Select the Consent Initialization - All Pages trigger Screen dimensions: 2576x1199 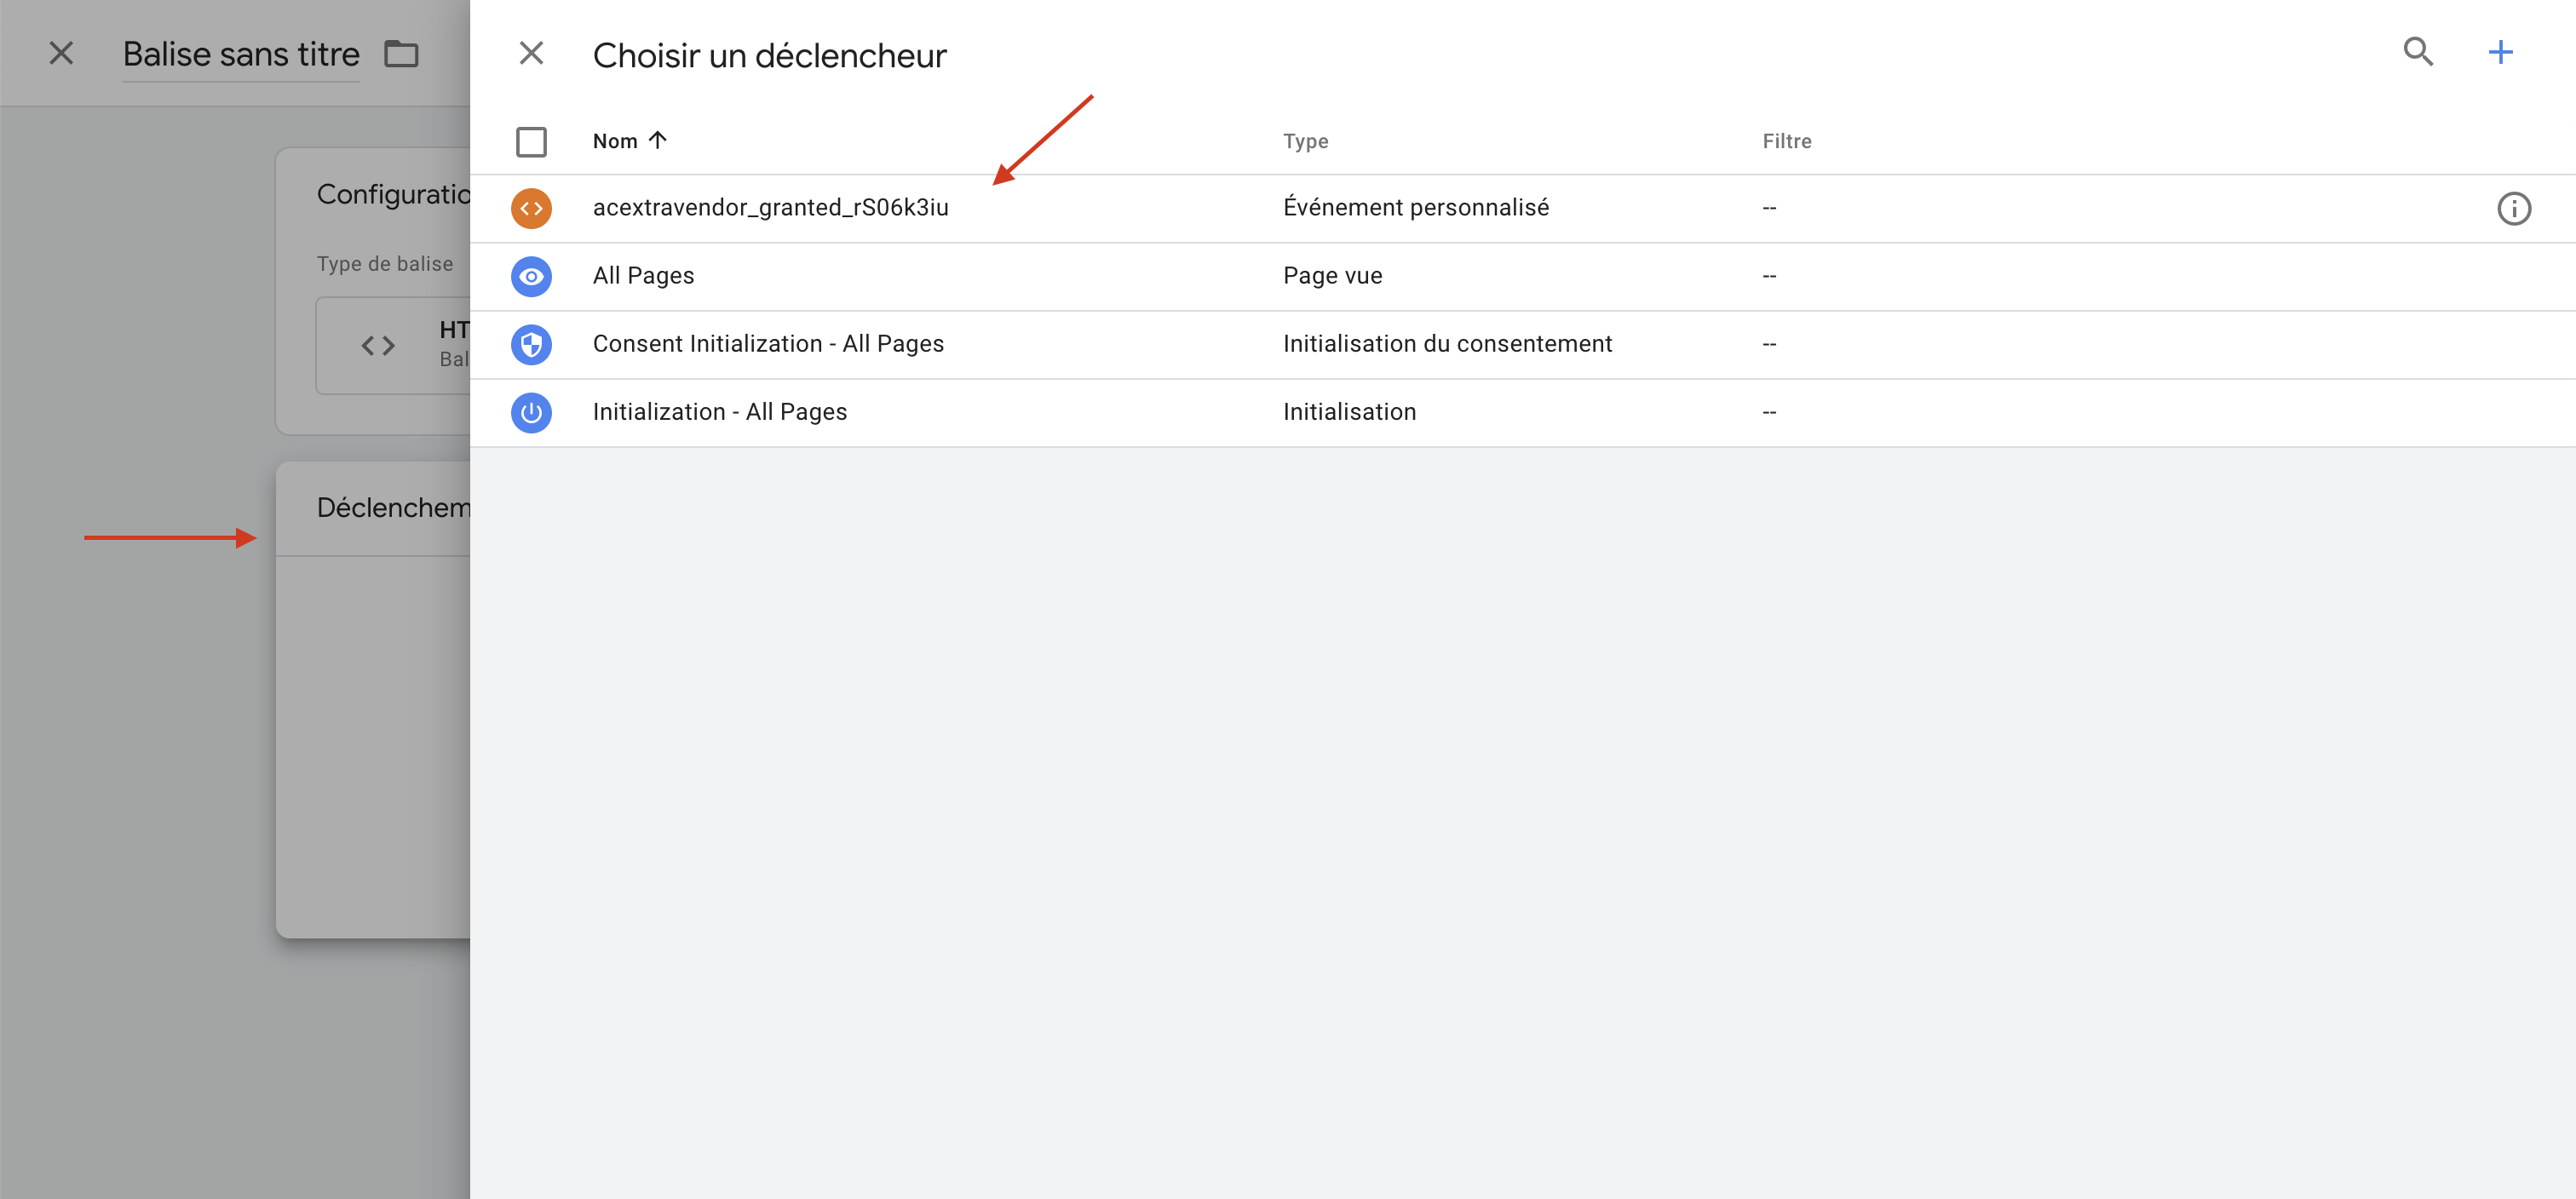[768, 344]
